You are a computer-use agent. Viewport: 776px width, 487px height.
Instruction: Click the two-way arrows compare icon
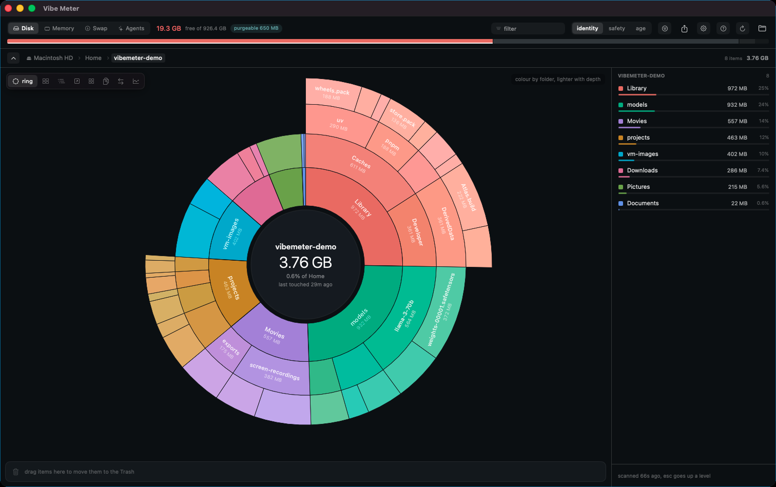point(121,81)
